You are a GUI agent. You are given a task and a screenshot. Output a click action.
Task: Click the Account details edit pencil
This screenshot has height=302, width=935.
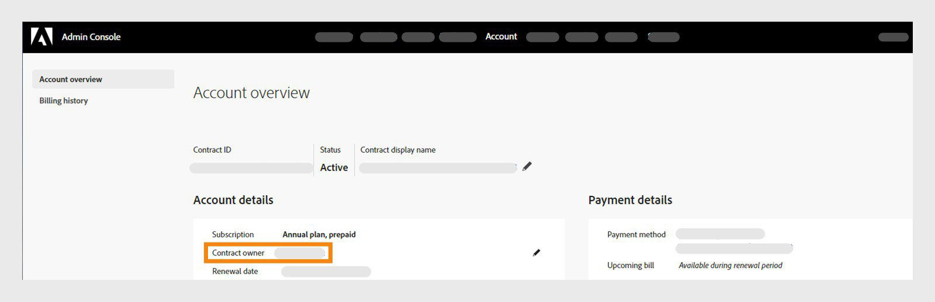tap(536, 252)
